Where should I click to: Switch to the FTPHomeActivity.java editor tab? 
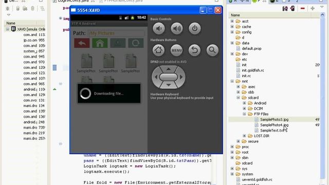[121, 1]
